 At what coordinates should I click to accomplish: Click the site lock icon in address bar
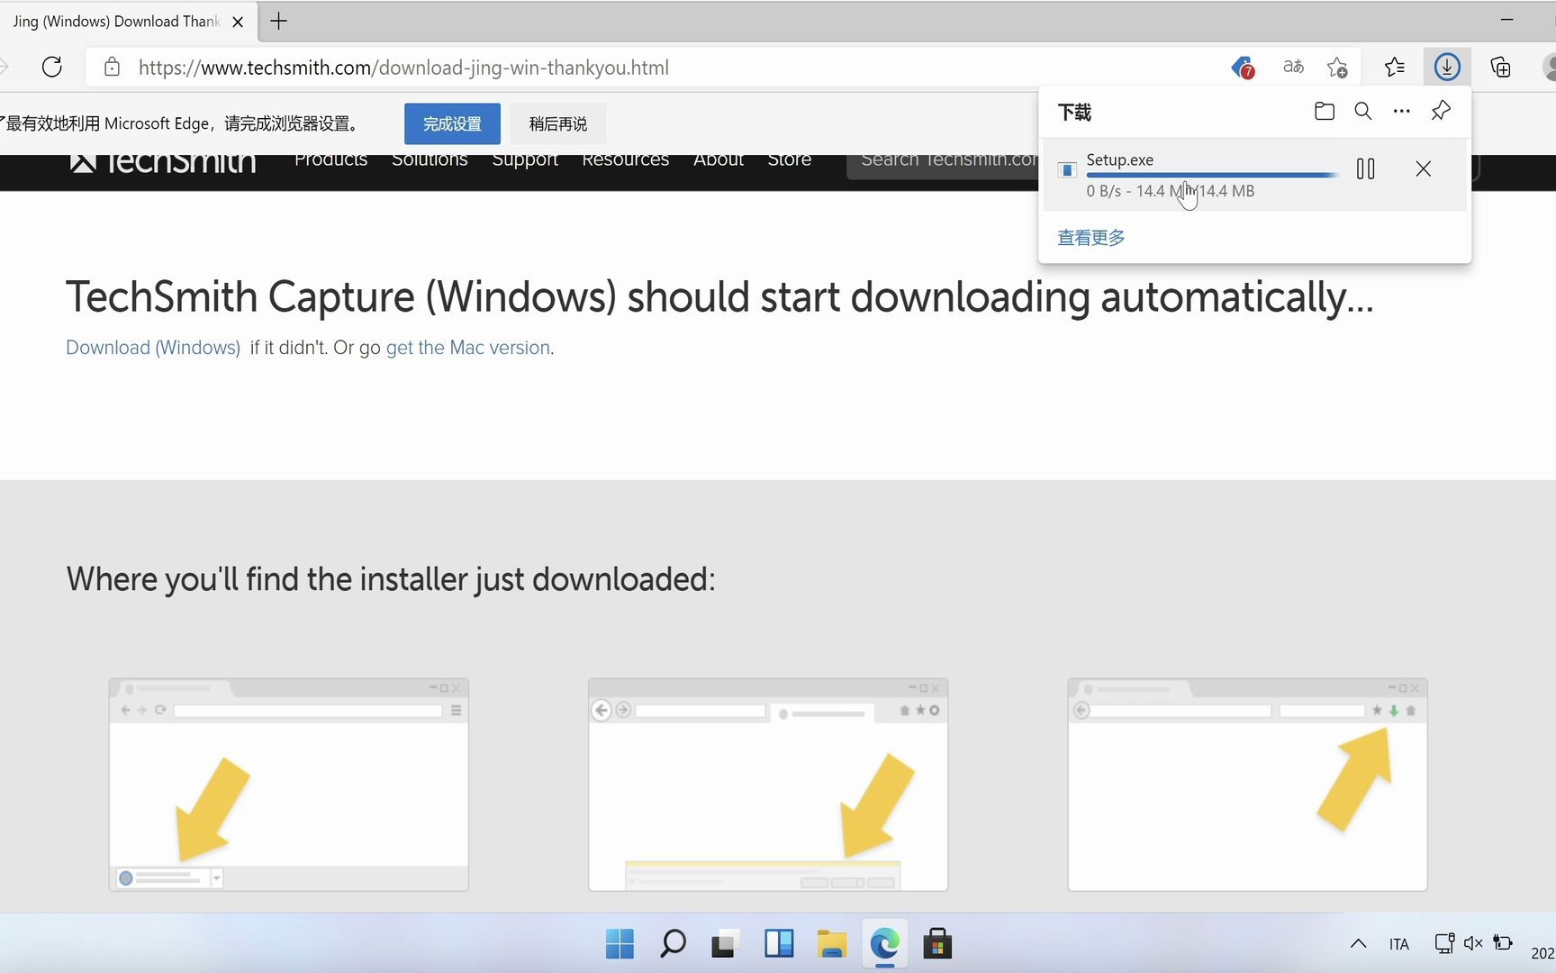point(112,67)
